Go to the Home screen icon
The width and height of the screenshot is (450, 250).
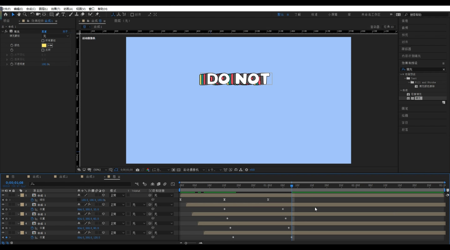6,14
